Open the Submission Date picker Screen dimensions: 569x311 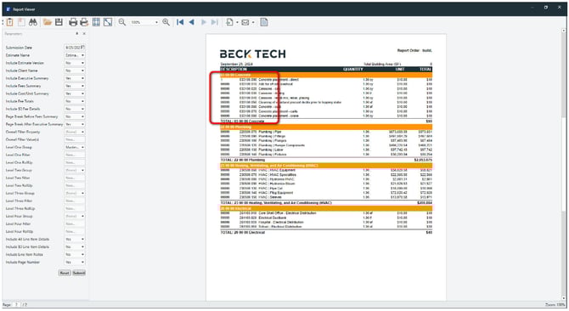tap(82, 48)
